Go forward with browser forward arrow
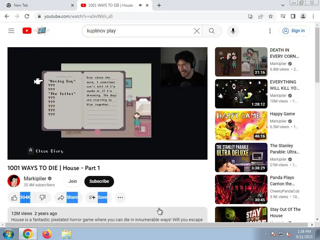320x240 pixels. 17,16
